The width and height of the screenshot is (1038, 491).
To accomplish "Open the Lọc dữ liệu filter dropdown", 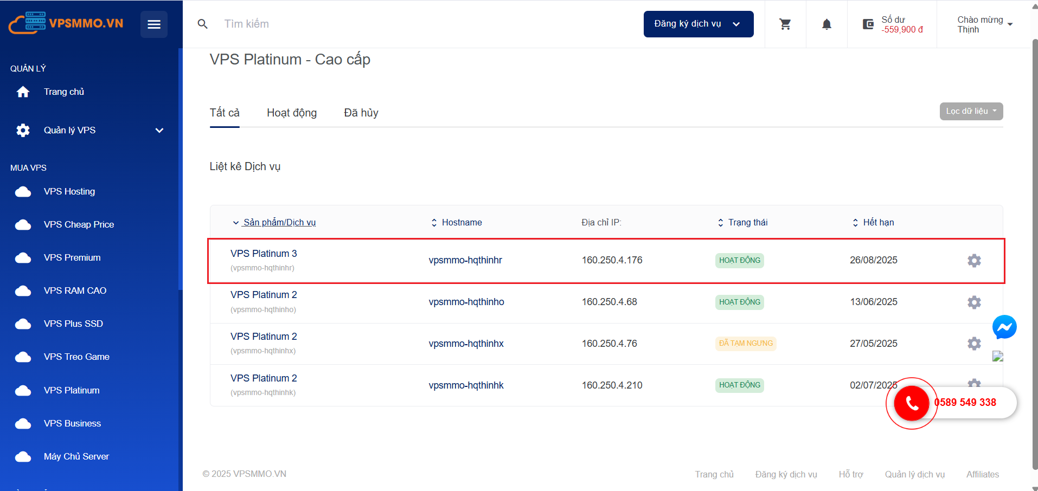I will pyautogui.click(x=971, y=111).
